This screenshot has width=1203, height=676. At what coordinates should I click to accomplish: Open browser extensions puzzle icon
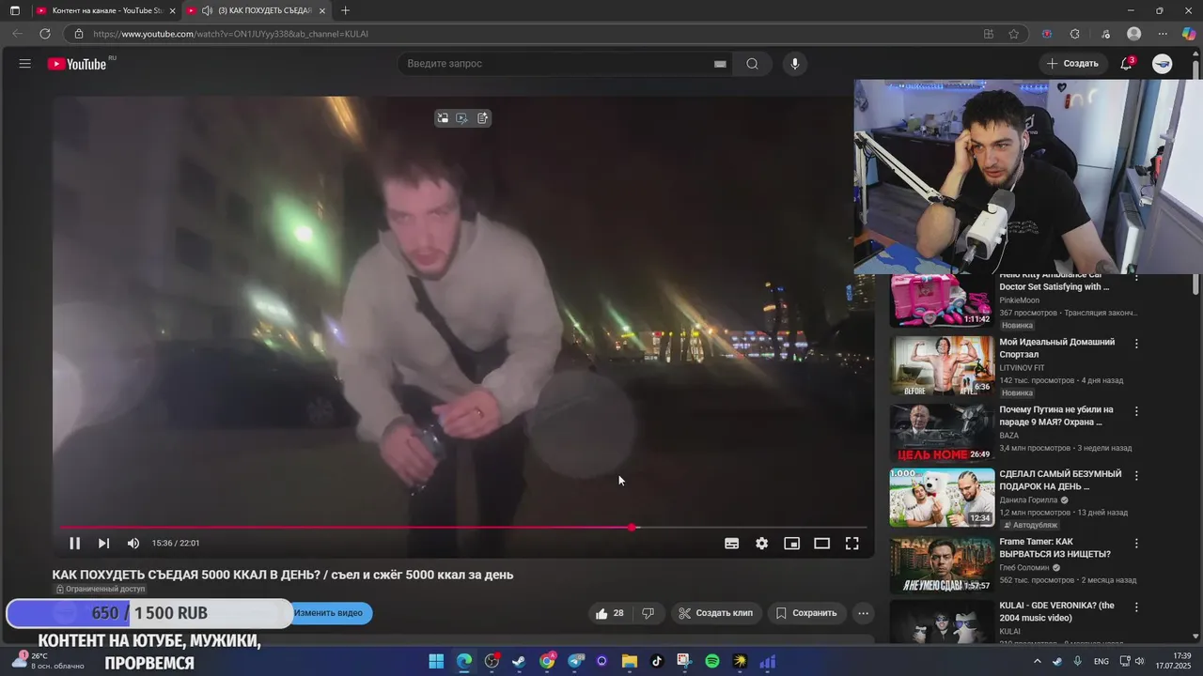(x=1074, y=34)
